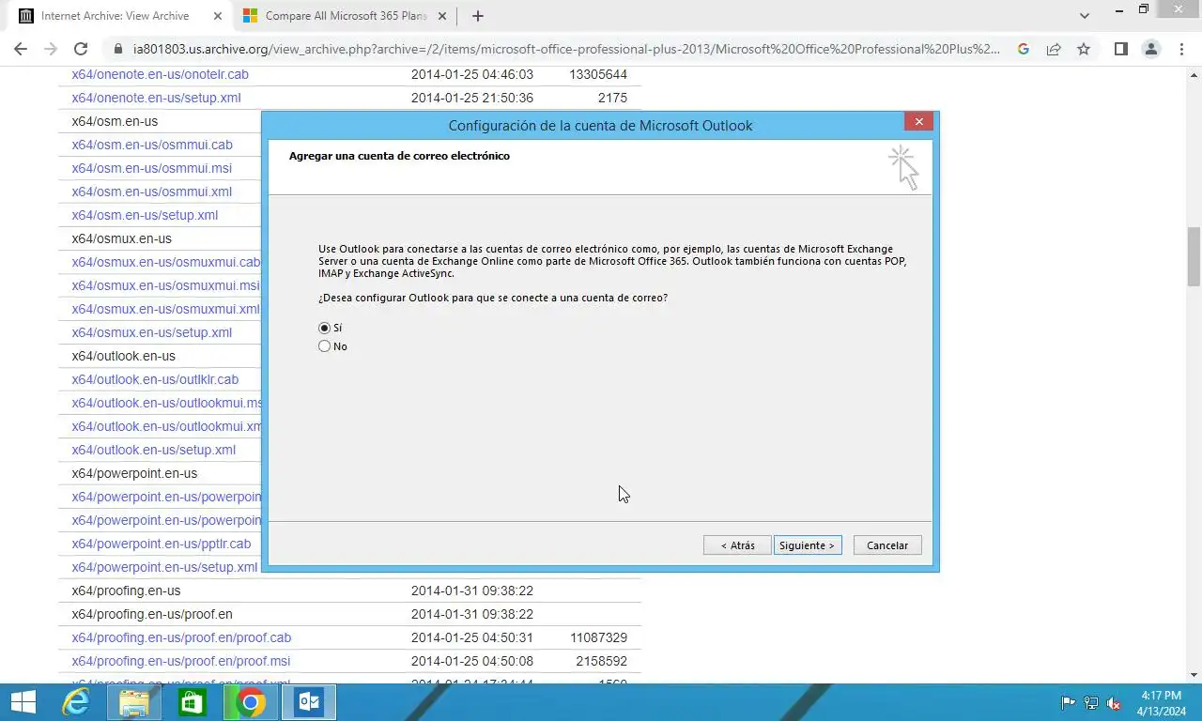The width and height of the screenshot is (1202, 721).
Task: Click the URL address bar
Action: click(x=566, y=49)
